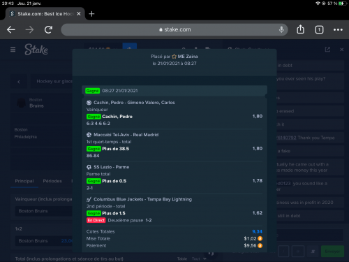Click the Cachin, Pedro winning selection
Viewport: 349px width, 262px height.
tap(117, 117)
